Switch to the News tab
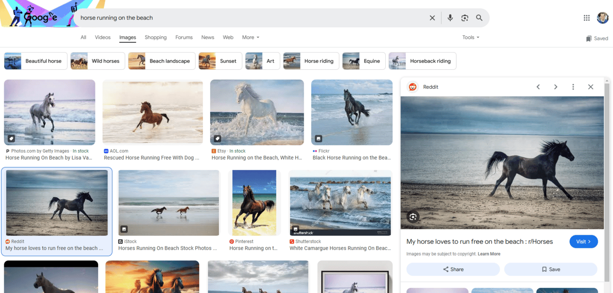Image resolution: width=613 pixels, height=293 pixels. 207,37
